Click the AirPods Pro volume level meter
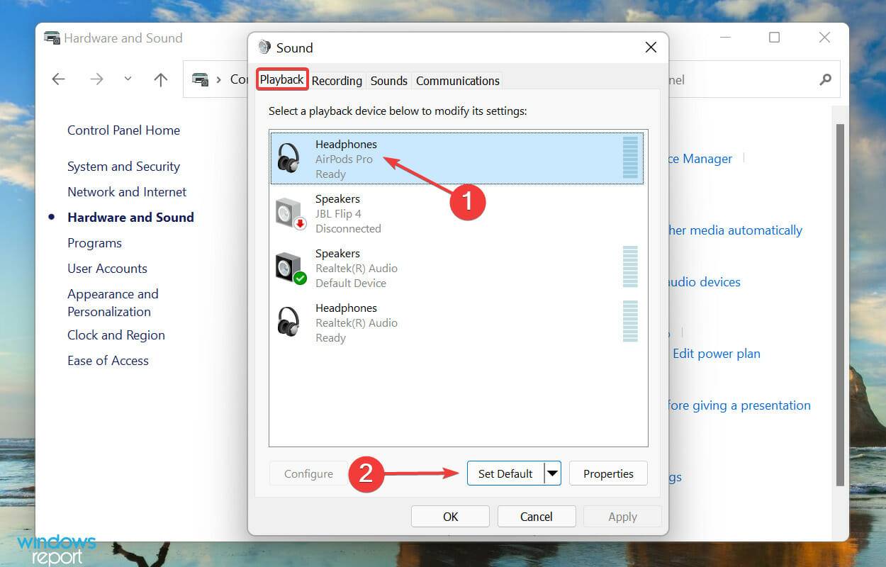This screenshot has height=567, width=886. [629, 158]
